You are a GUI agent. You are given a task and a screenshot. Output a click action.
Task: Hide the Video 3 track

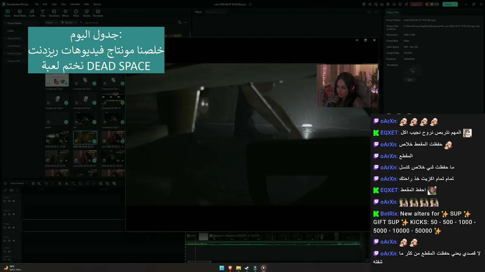14,214
